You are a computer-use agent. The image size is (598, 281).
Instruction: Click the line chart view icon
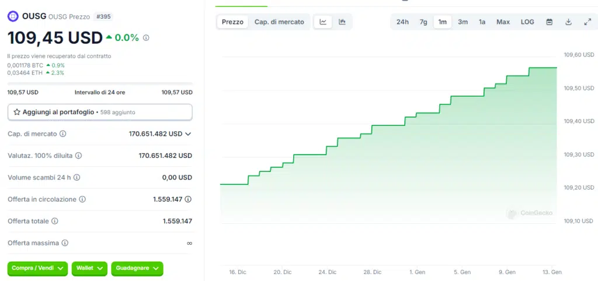click(323, 22)
